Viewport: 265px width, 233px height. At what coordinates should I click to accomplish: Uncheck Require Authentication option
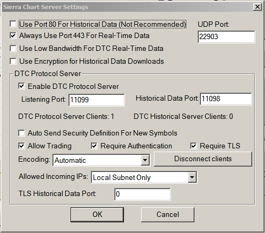click(94, 146)
